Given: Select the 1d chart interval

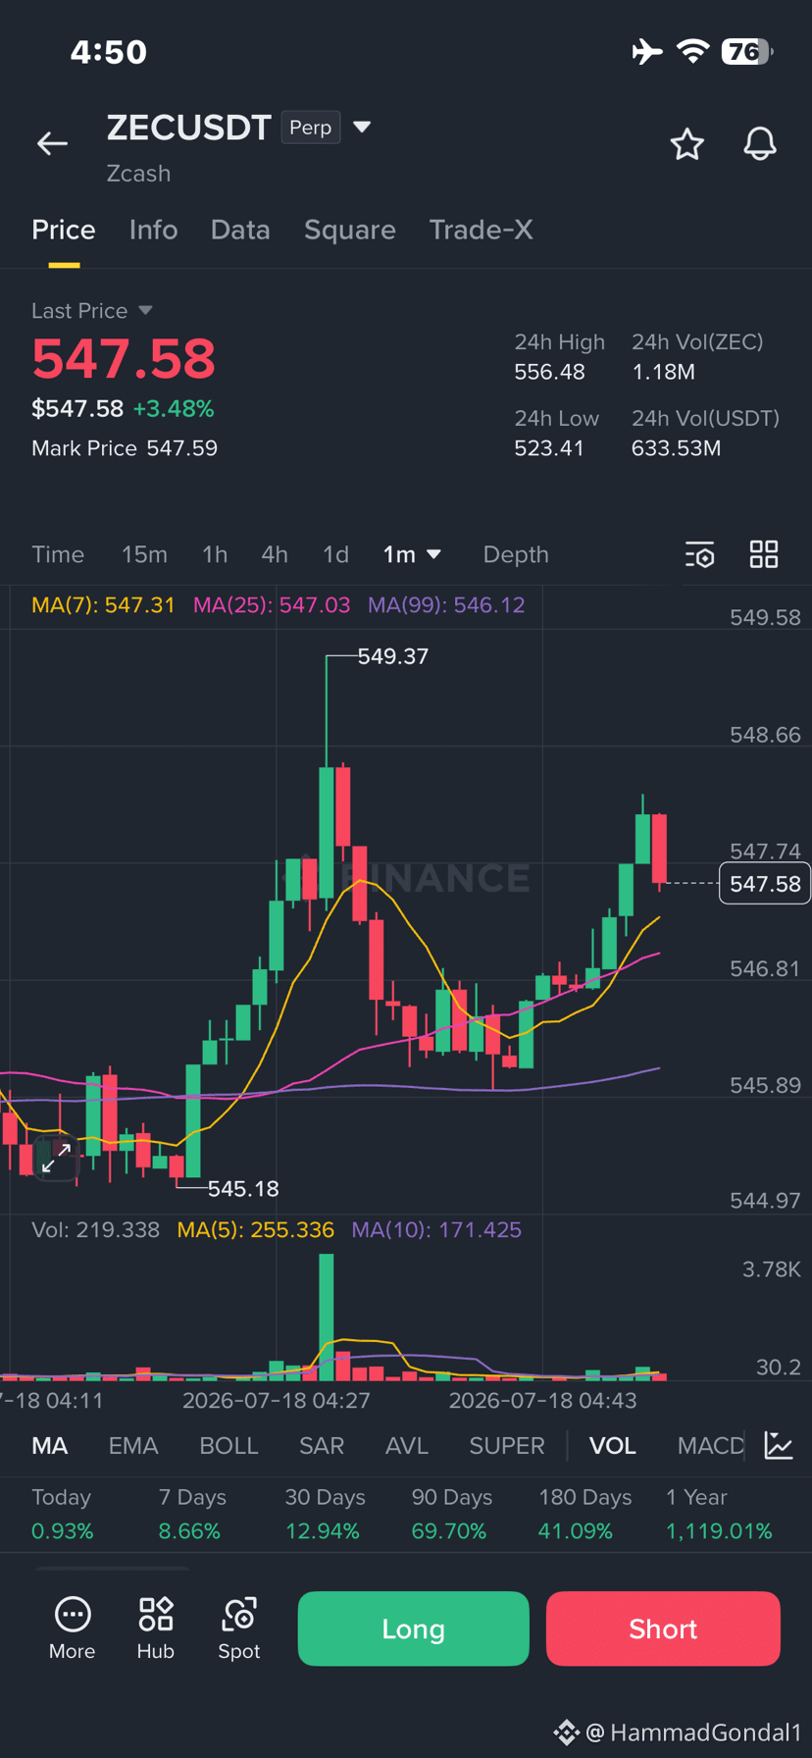Looking at the screenshot, I should pyautogui.click(x=335, y=554).
